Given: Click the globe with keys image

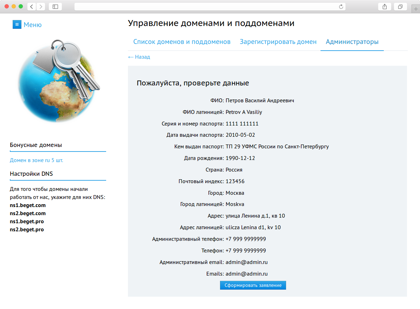Looking at the screenshot, I should click(x=58, y=81).
